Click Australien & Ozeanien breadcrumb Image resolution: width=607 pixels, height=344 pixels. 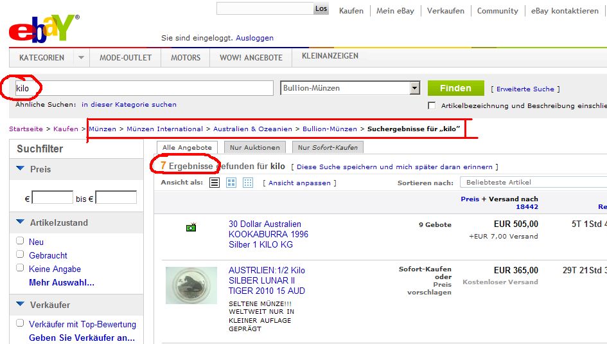pos(253,129)
